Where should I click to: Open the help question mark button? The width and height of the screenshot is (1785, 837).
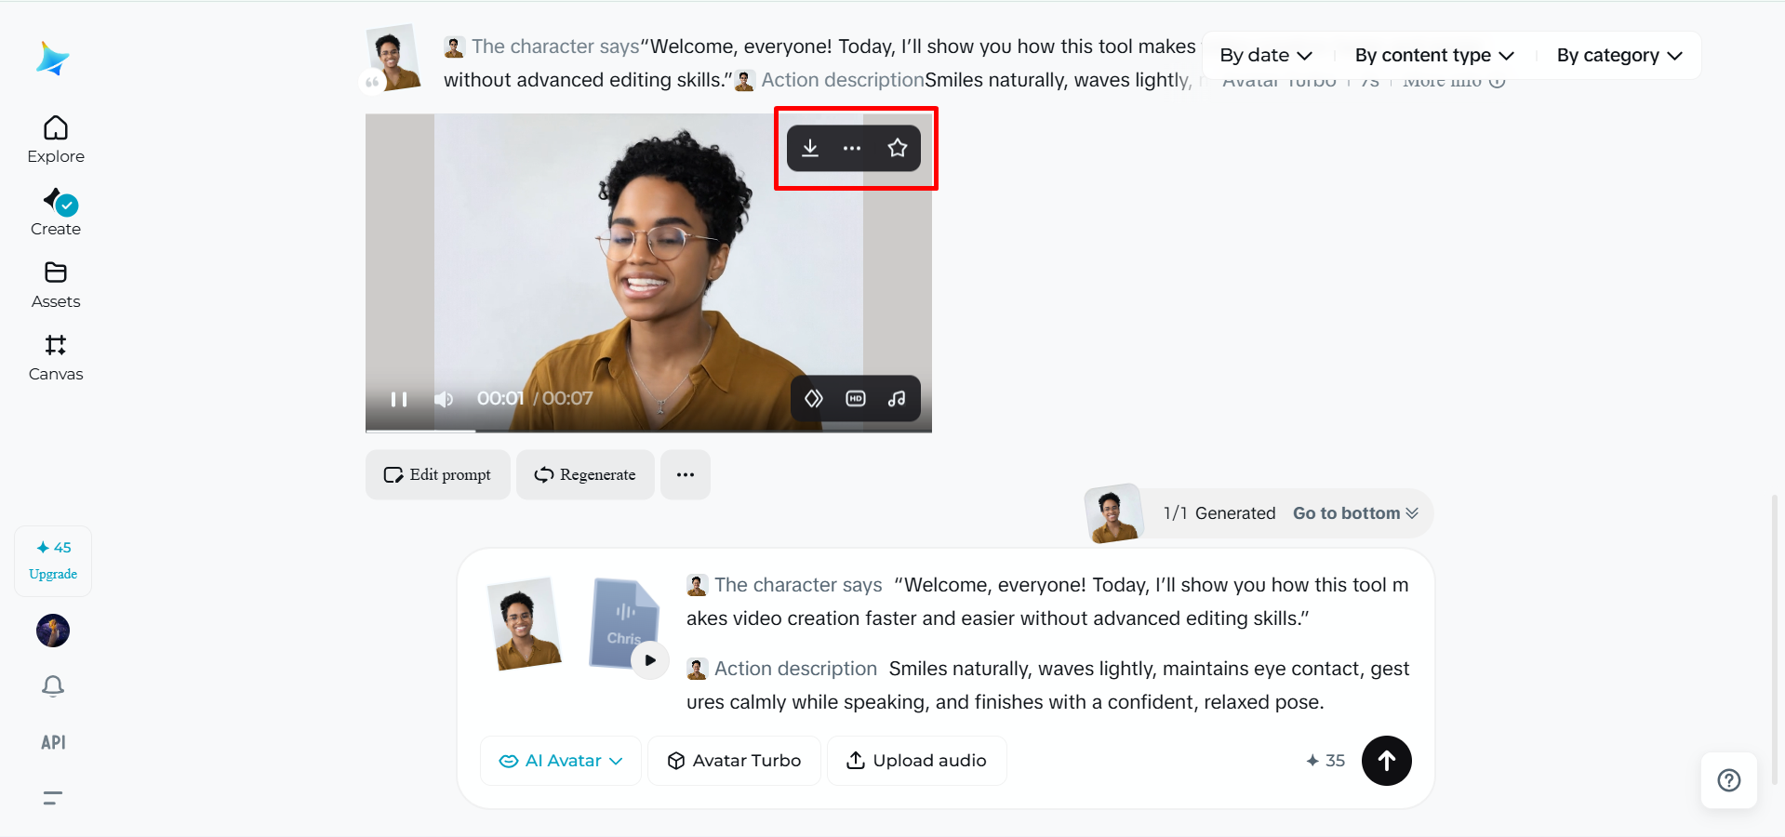(x=1729, y=780)
